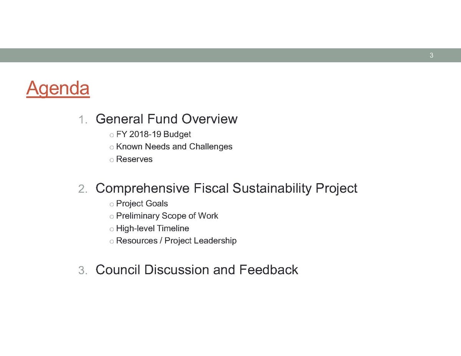Click the bullet circle before Reserves
This screenshot has height=356, width=461.
[111, 160]
